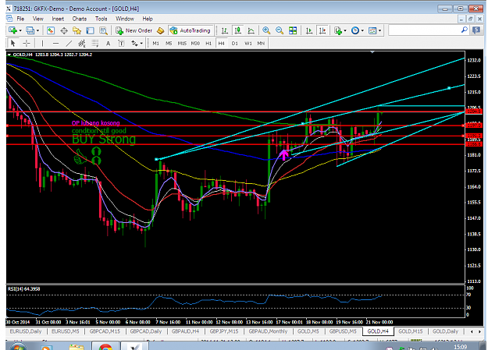This screenshot has width=488, height=350.
Task: Open the Strategy Tester icon
Action: click(103, 30)
